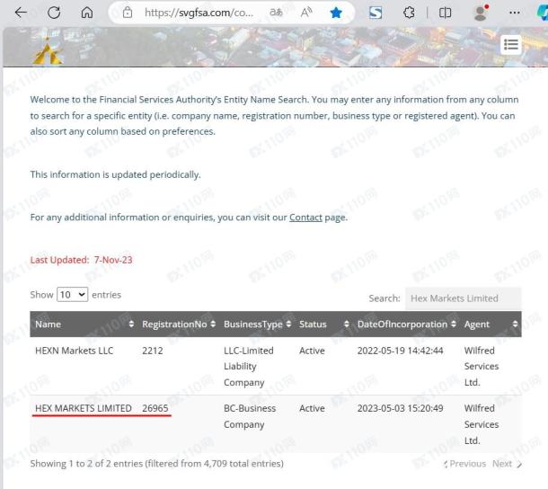Click the date 2022-05-19 14:42:44
This screenshot has width=548, height=489.
(400, 351)
